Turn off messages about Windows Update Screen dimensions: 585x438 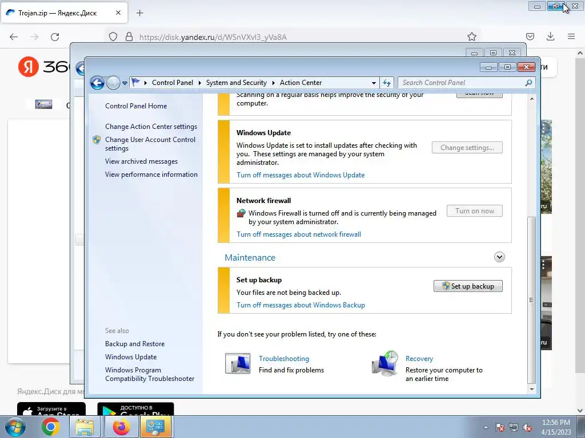pyautogui.click(x=300, y=175)
